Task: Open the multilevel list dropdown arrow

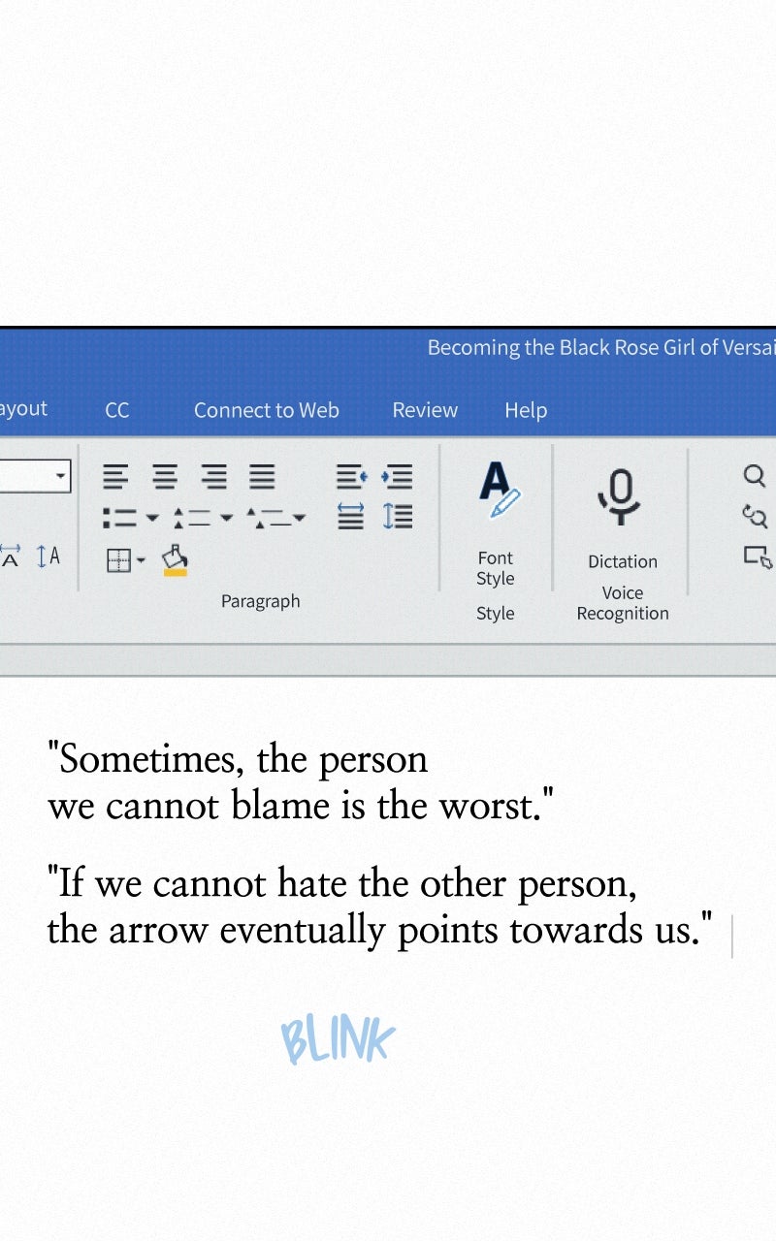Action: pos(299,518)
